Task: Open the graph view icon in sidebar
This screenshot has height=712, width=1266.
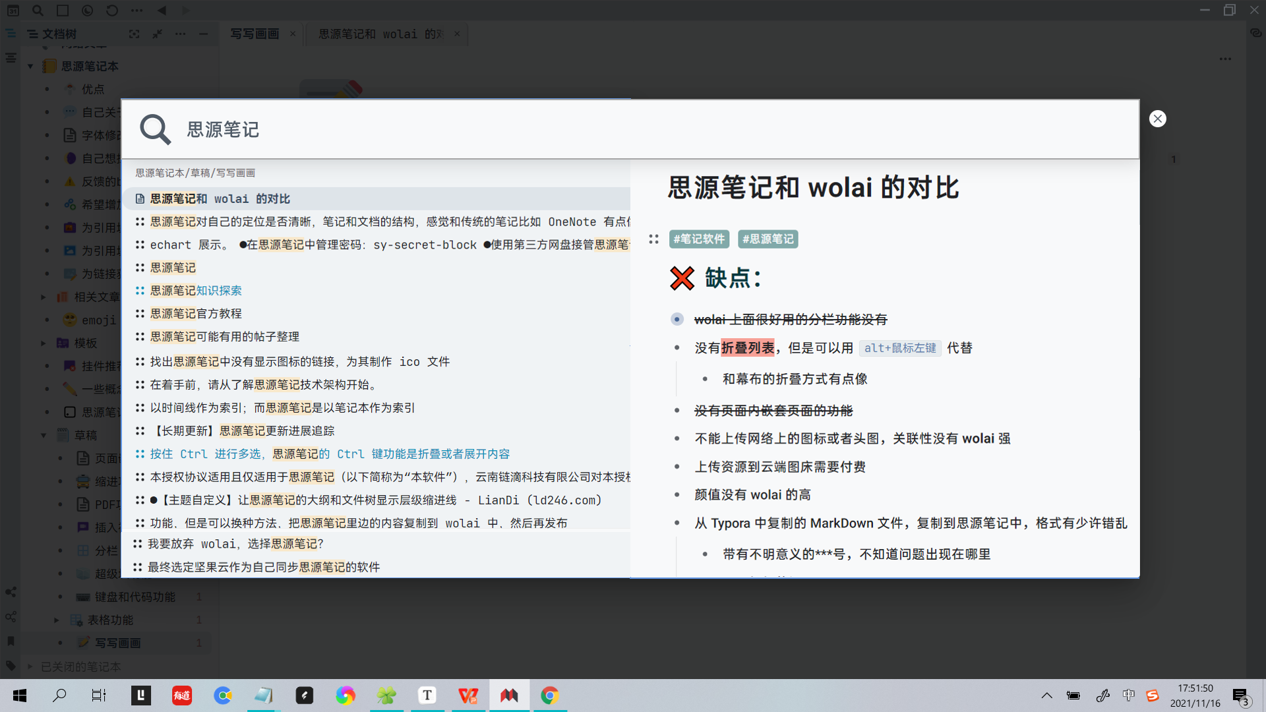Action: [x=11, y=592]
